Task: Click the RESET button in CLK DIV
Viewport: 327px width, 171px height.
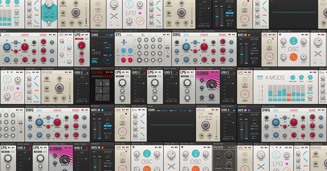Action: (x=100, y=77)
